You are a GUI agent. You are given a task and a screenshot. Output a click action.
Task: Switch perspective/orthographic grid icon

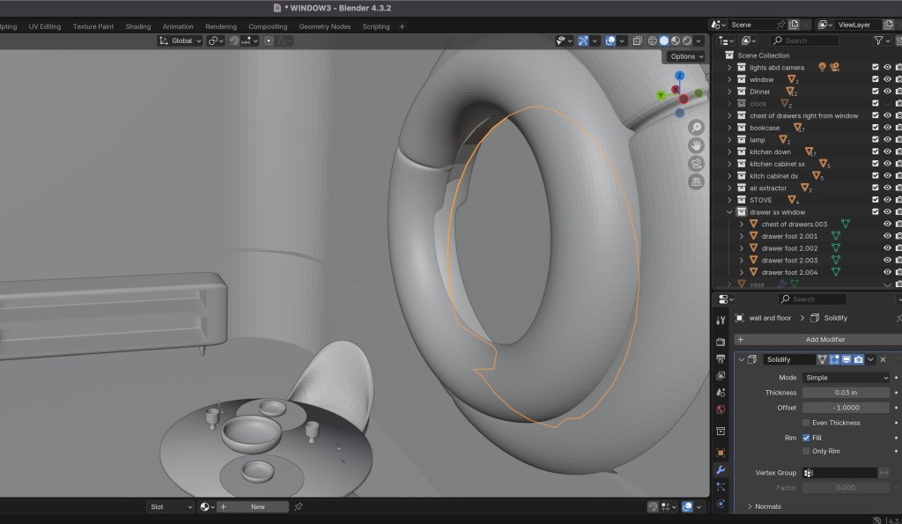[696, 182]
